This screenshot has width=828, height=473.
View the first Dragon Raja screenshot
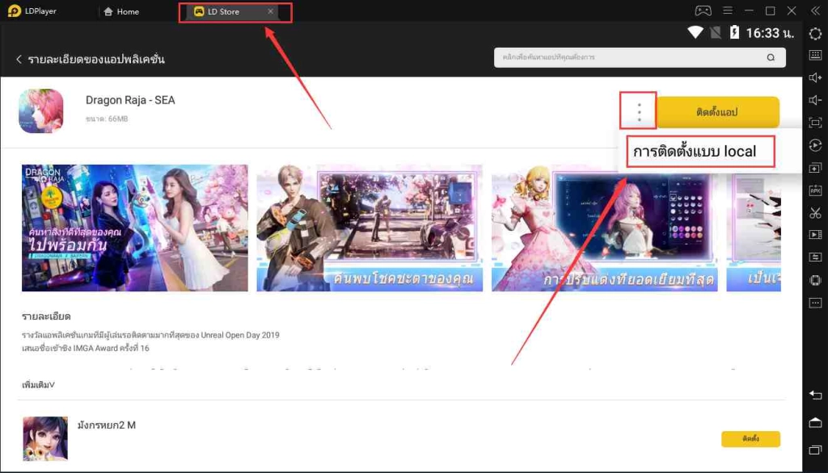[x=135, y=228]
